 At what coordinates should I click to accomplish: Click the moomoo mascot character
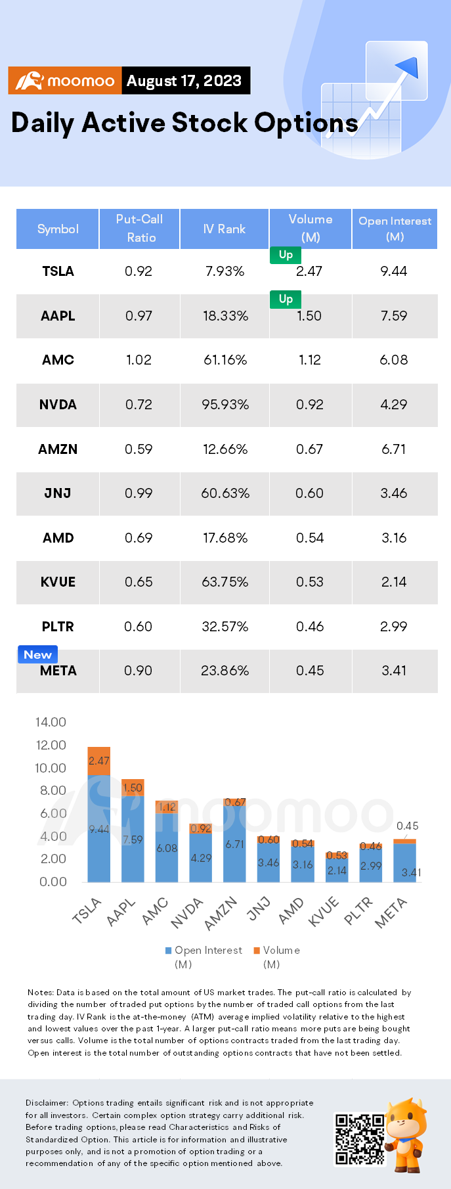[405, 1134]
